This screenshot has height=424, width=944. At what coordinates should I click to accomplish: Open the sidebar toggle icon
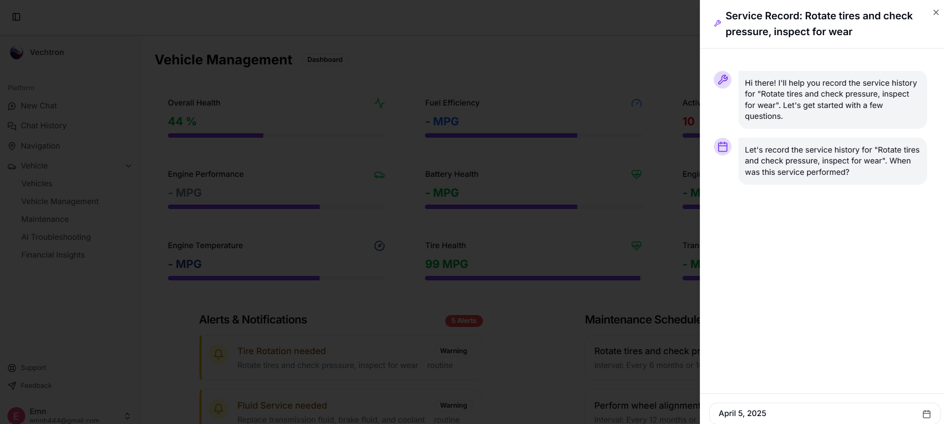(x=16, y=16)
